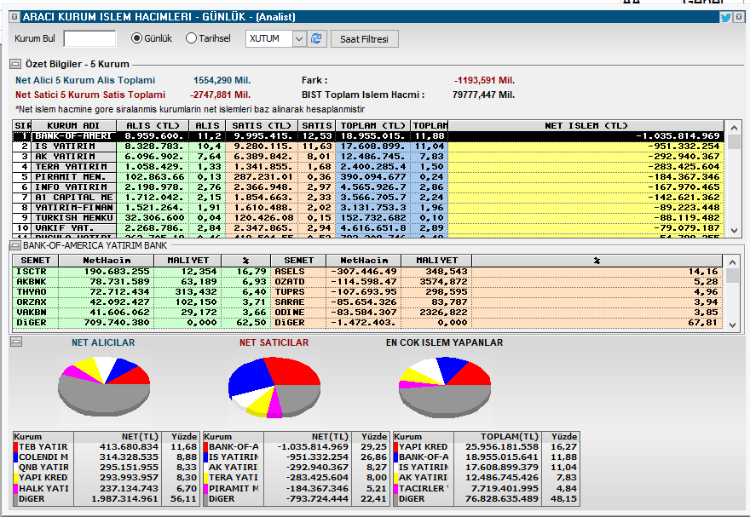Click YAPI KRED in most-traded legend
This screenshot has width=750, height=517.
click(424, 447)
